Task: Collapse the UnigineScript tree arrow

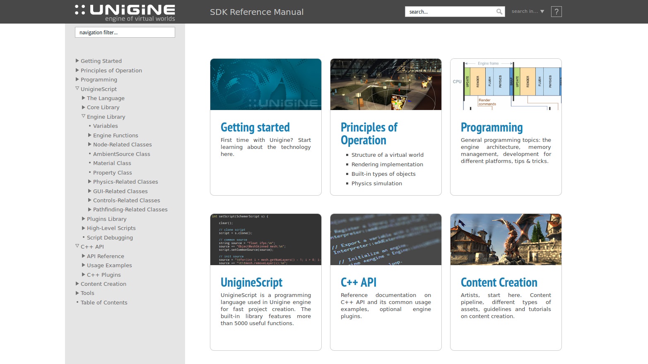Action: tap(77, 89)
